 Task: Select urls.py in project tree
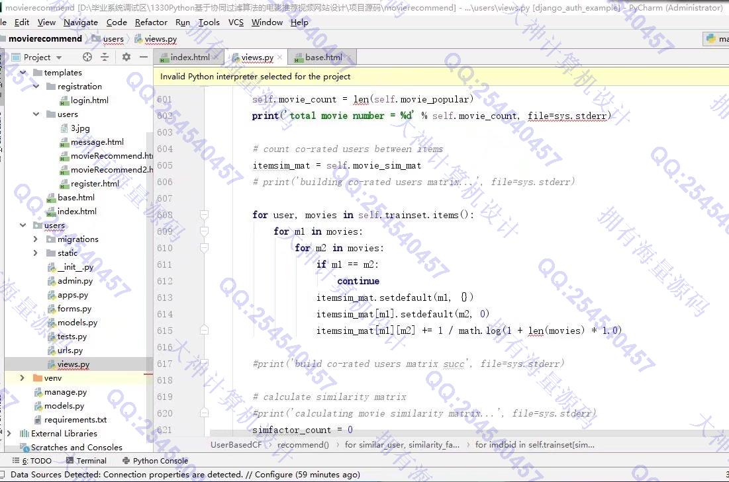coord(70,350)
